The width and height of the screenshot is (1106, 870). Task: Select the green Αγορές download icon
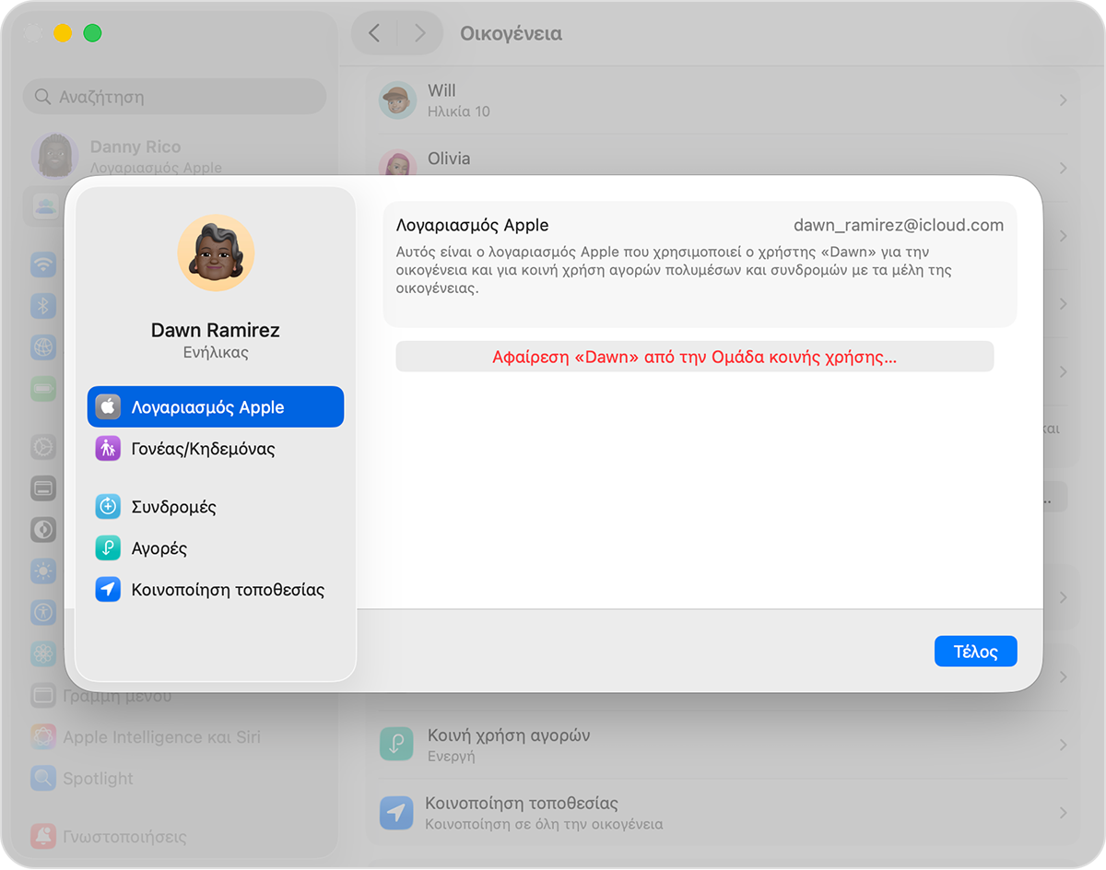pyautogui.click(x=110, y=547)
